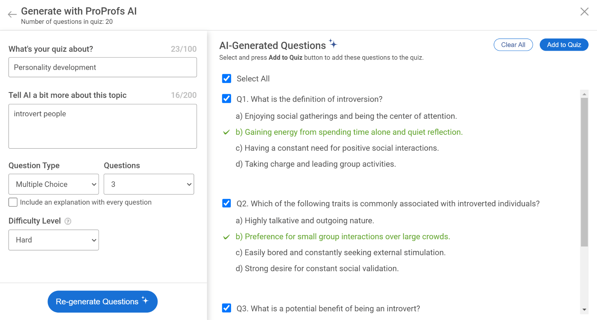Enable explanations with every question

click(13, 202)
